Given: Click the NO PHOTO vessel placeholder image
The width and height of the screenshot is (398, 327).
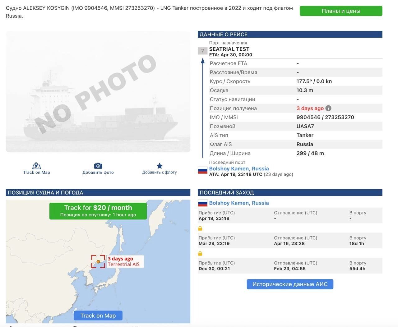Looking at the screenshot, I should [x=98, y=92].
